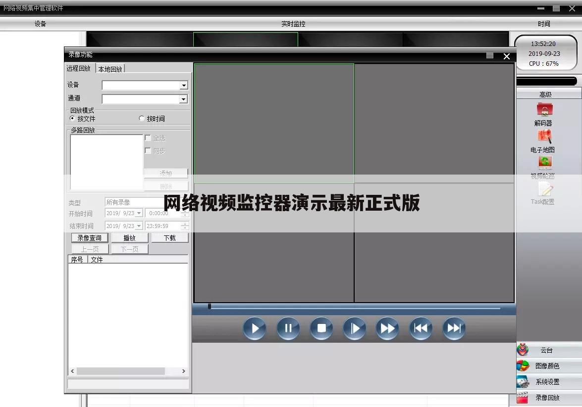
Task: Click the system settings (系统设置) icon
Action: (523, 382)
